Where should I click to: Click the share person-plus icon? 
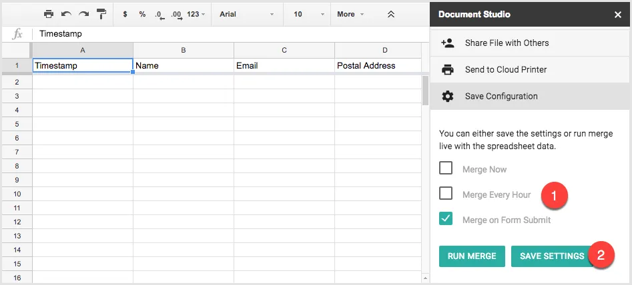tap(447, 43)
